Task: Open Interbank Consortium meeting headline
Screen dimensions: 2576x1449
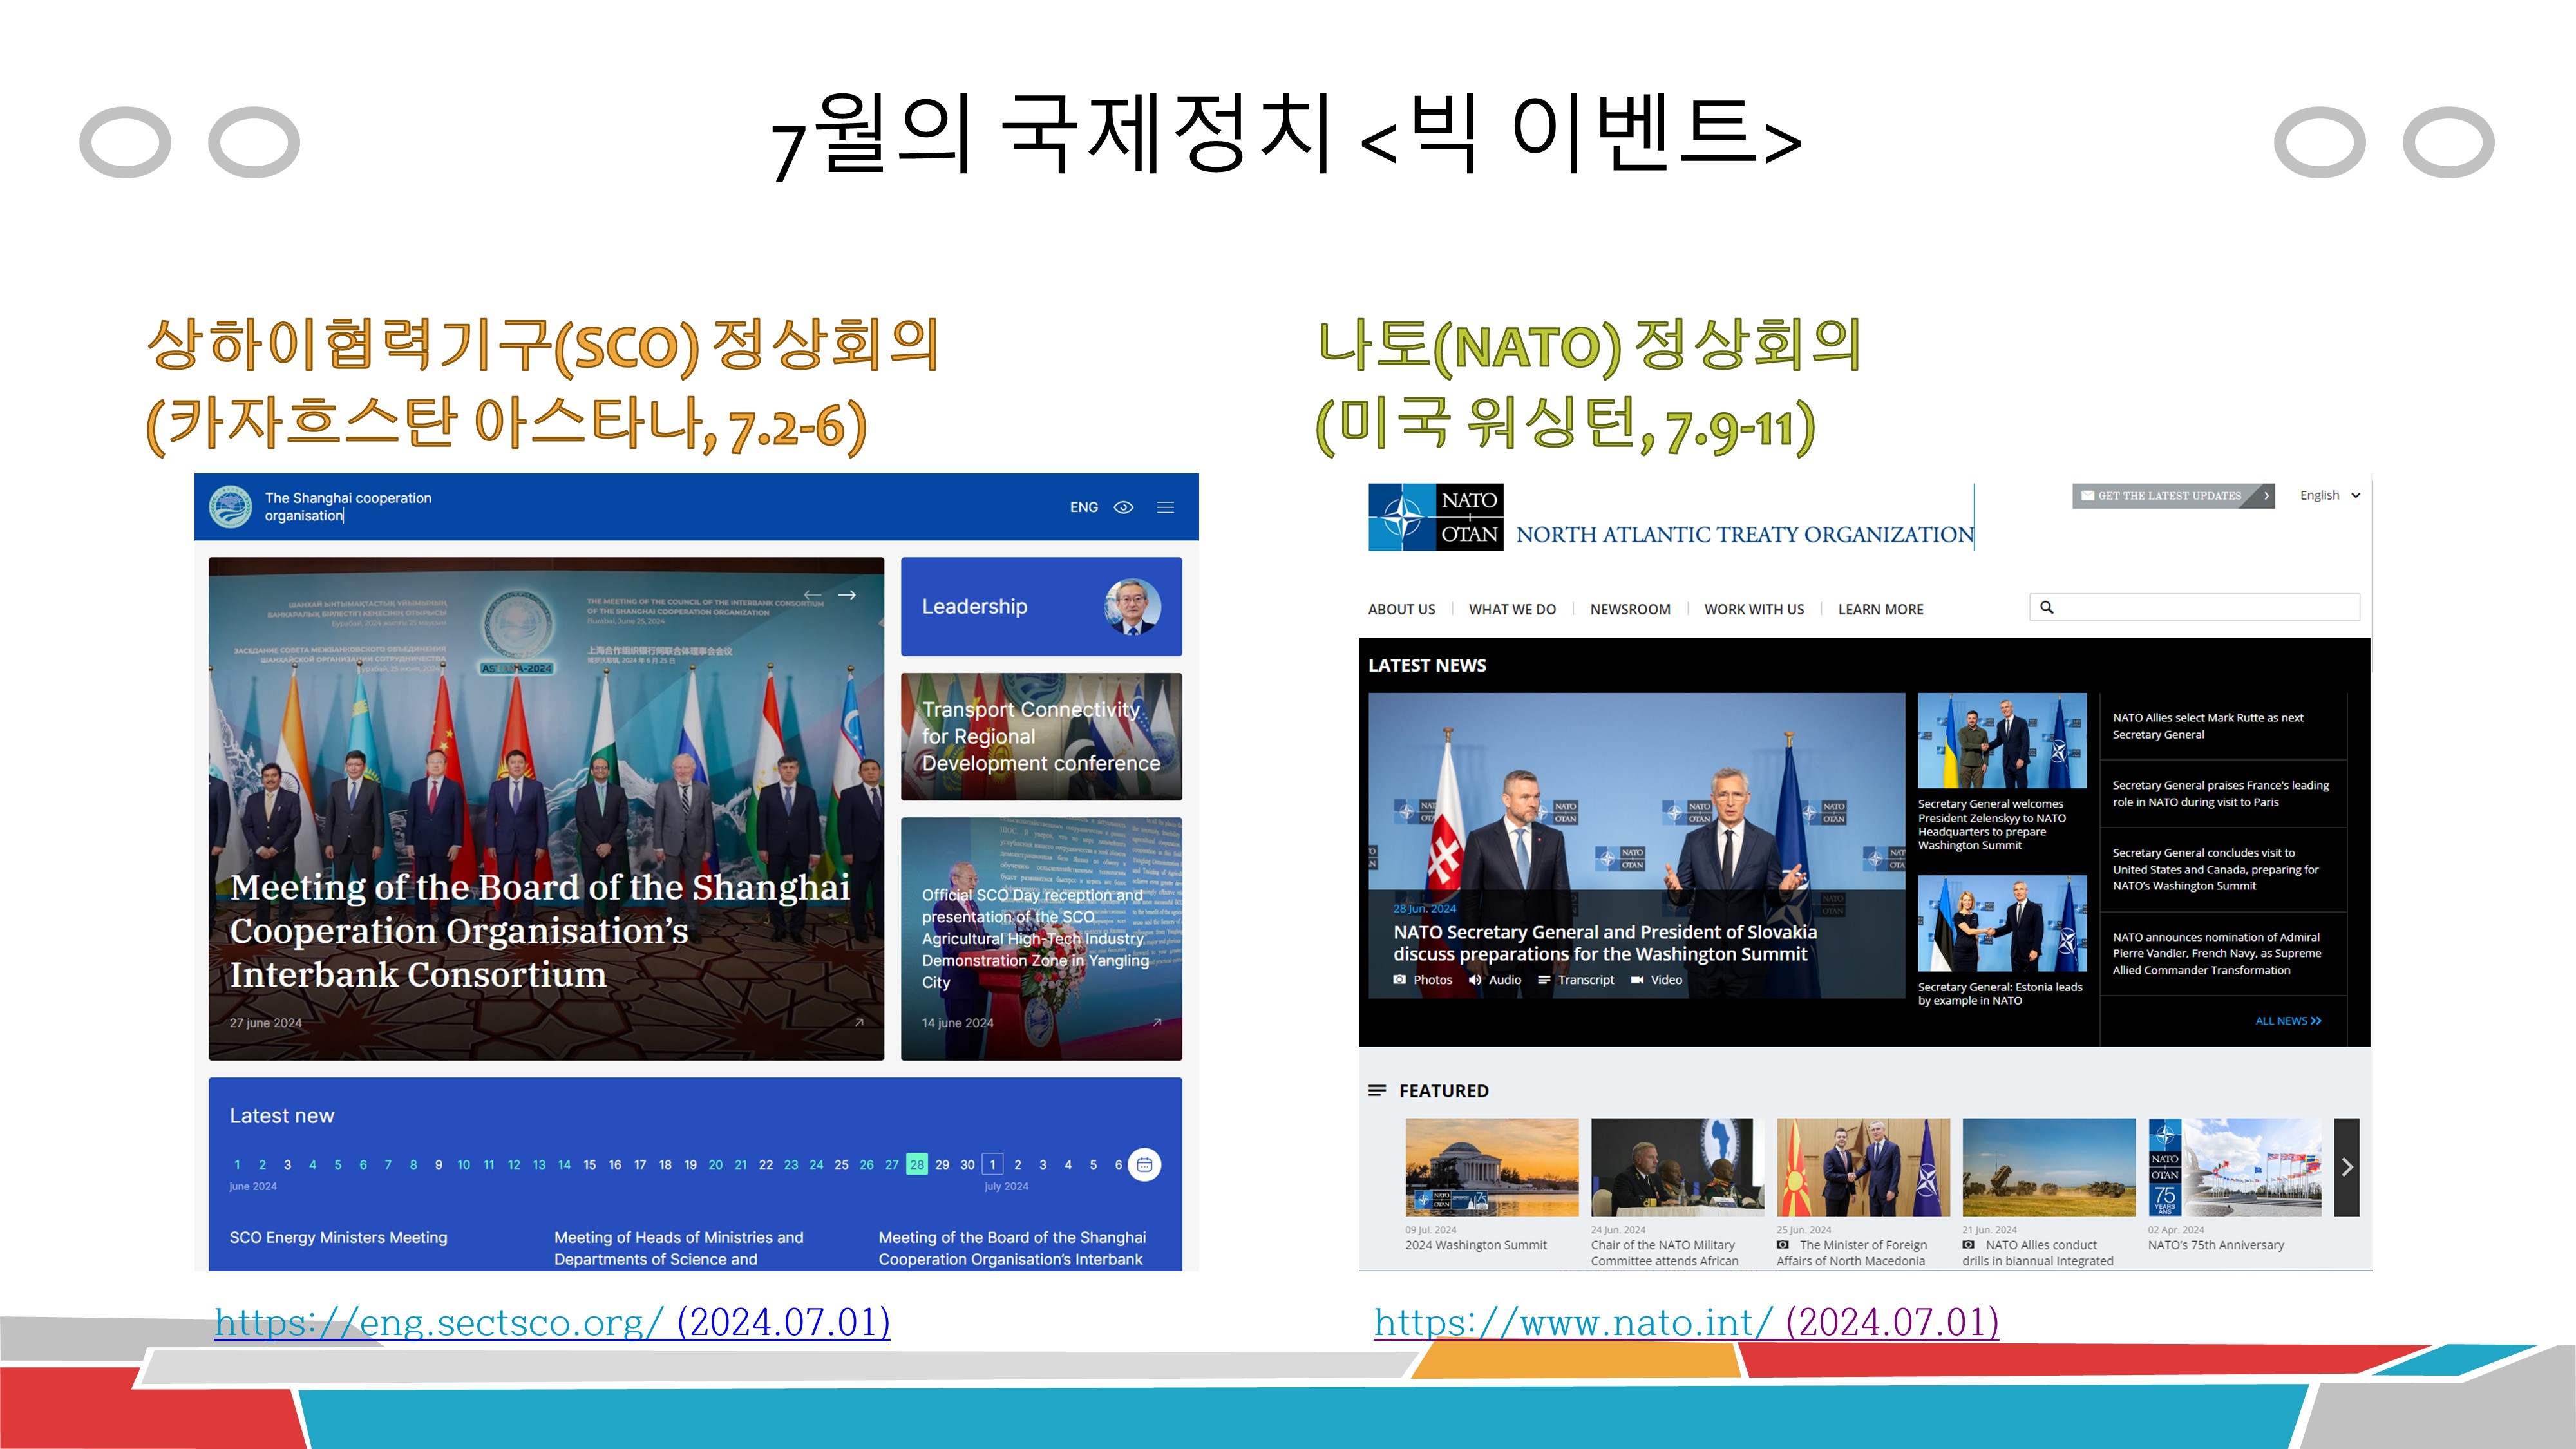Action: pyautogui.click(x=540, y=931)
